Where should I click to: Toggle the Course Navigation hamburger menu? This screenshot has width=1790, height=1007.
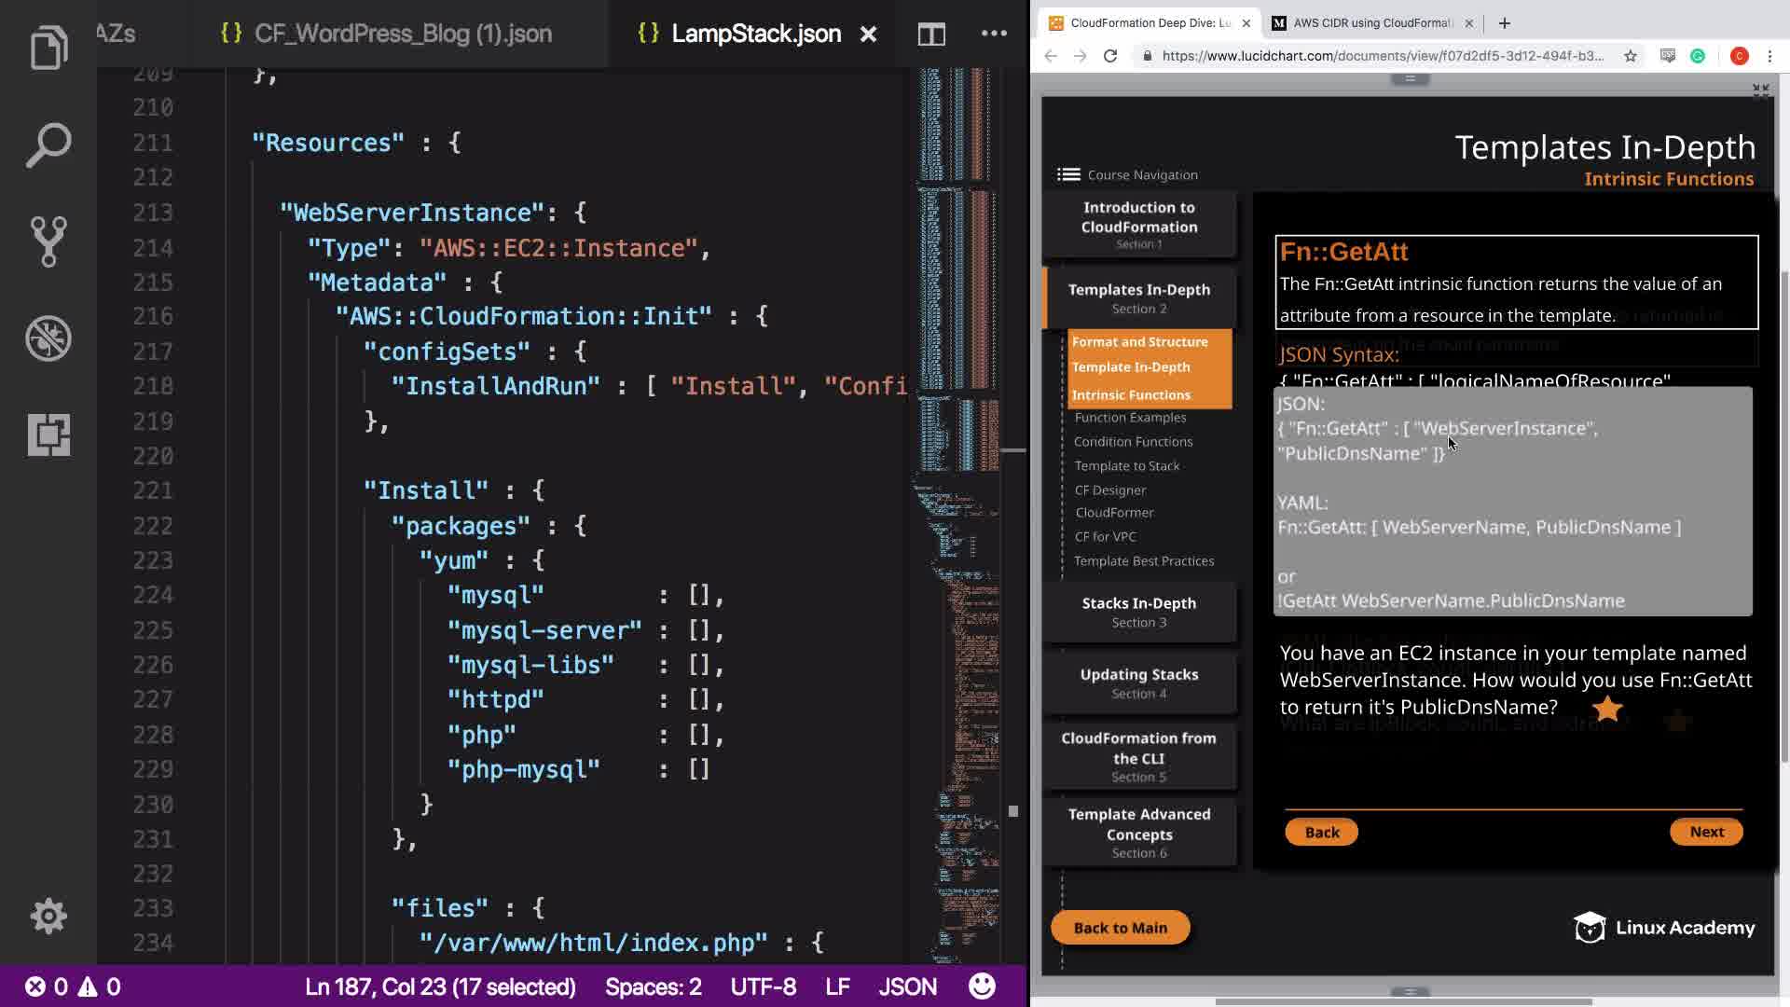tap(1068, 174)
